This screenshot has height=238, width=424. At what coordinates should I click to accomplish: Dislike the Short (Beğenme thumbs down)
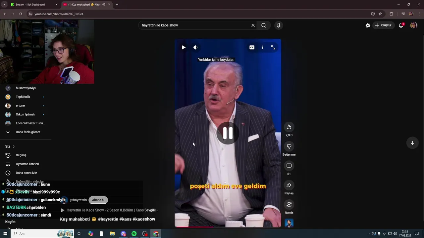pos(289,146)
